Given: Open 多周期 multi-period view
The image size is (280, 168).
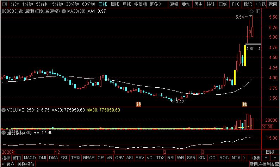Looking at the screenshot, I should [x=141, y=4].
